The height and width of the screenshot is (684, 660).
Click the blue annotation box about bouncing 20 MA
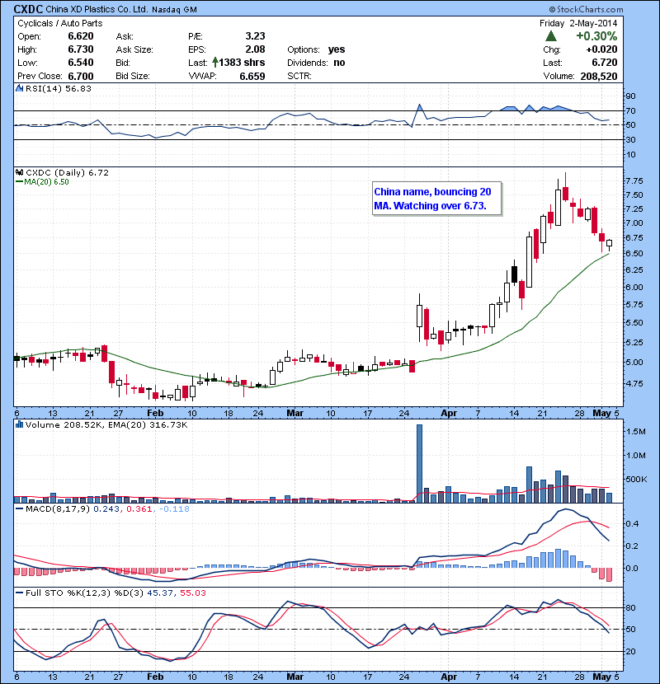[436, 199]
